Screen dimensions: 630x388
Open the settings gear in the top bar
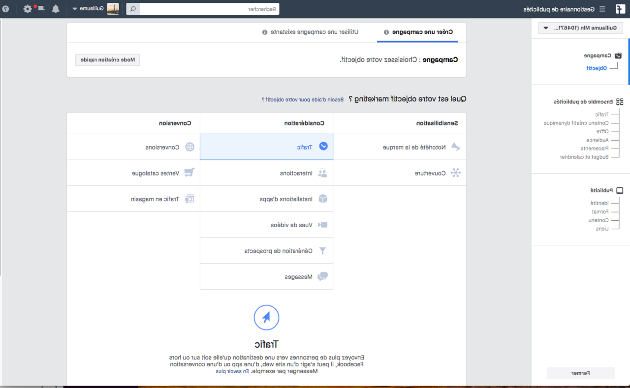click(27, 9)
